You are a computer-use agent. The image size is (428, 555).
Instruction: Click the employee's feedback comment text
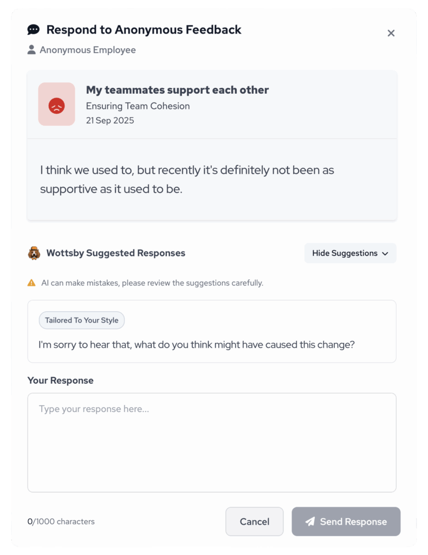click(x=187, y=179)
